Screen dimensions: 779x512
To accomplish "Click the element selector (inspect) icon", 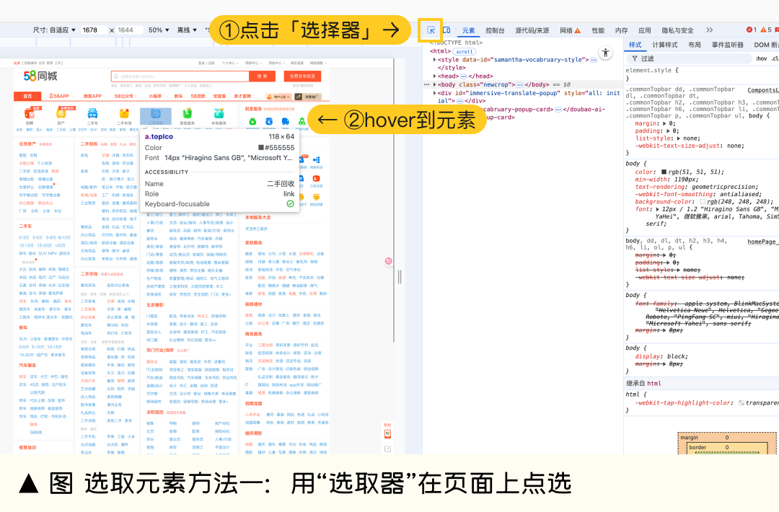I will [x=431, y=30].
